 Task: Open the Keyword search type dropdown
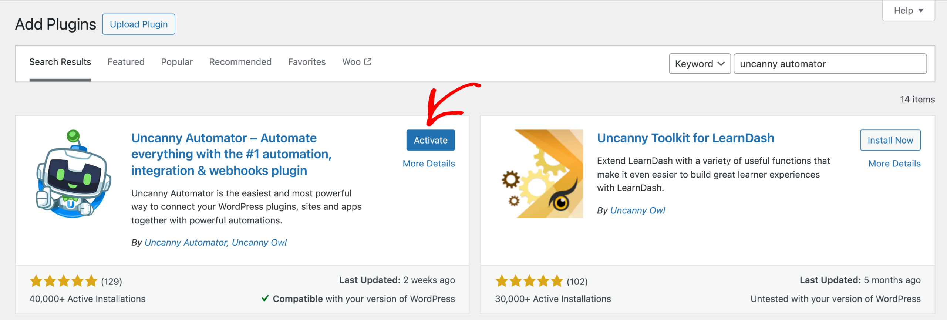coord(700,64)
